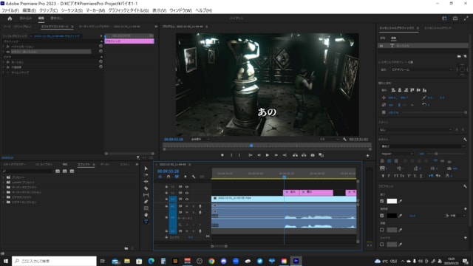
Task: Toggle the fill checkbox in Appearance
Action: [382, 201]
